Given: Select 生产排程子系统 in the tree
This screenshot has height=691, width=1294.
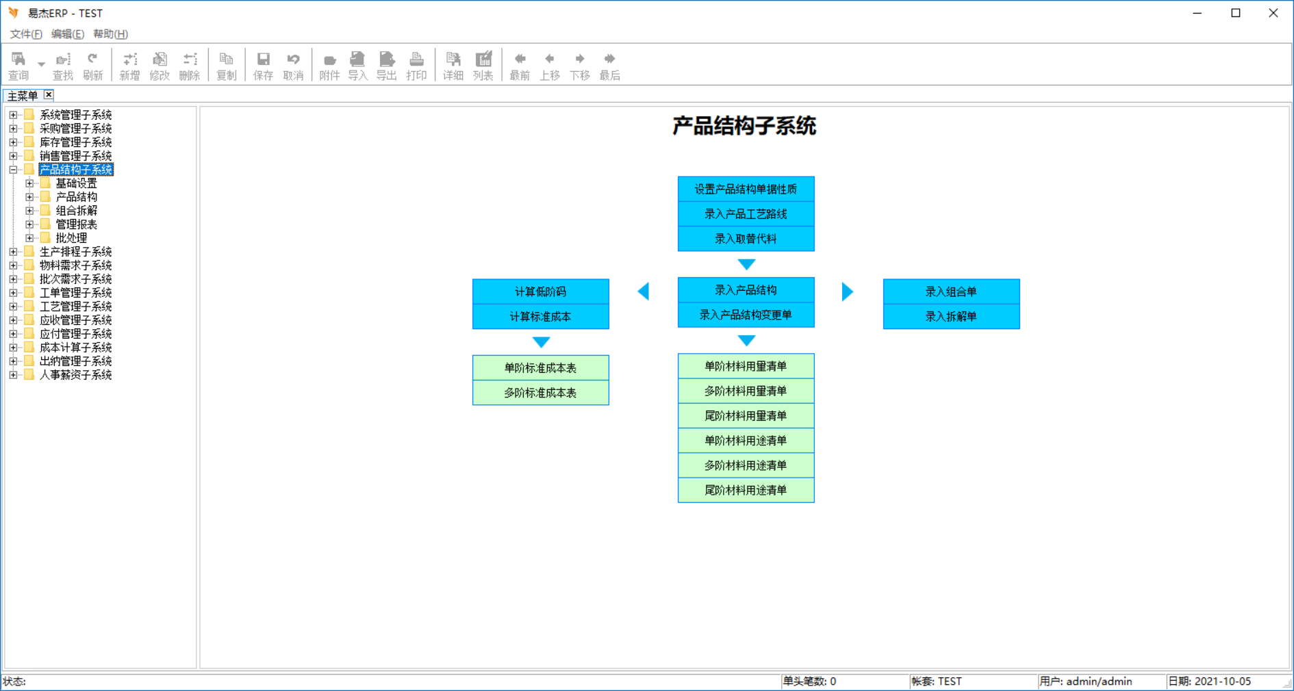Looking at the screenshot, I should click(75, 252).
